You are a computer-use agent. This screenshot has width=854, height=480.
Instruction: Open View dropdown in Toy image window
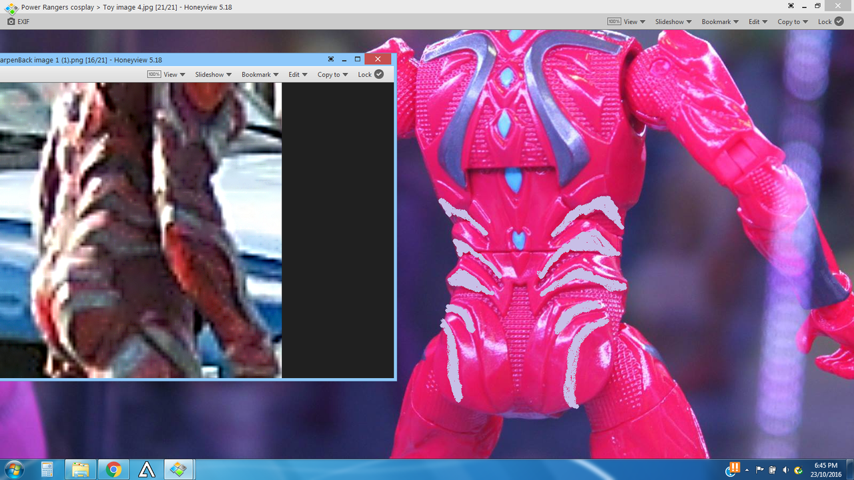pos(634,21)
